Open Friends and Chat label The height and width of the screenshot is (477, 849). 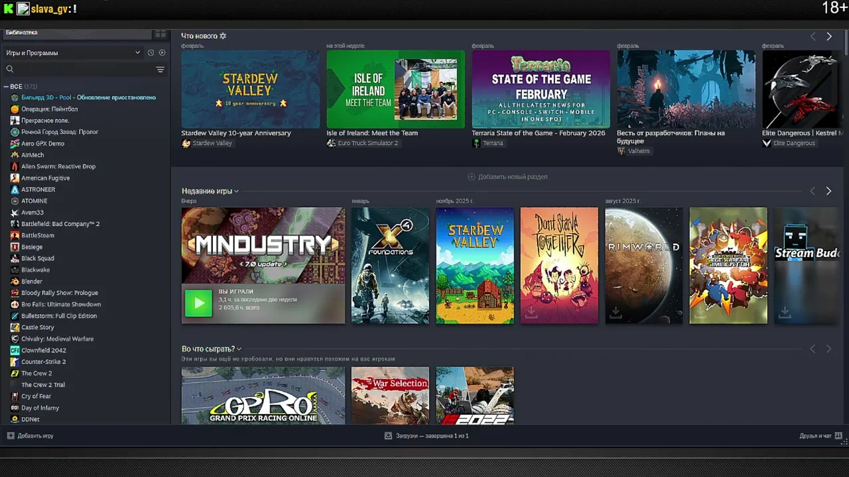click(815, 436)
